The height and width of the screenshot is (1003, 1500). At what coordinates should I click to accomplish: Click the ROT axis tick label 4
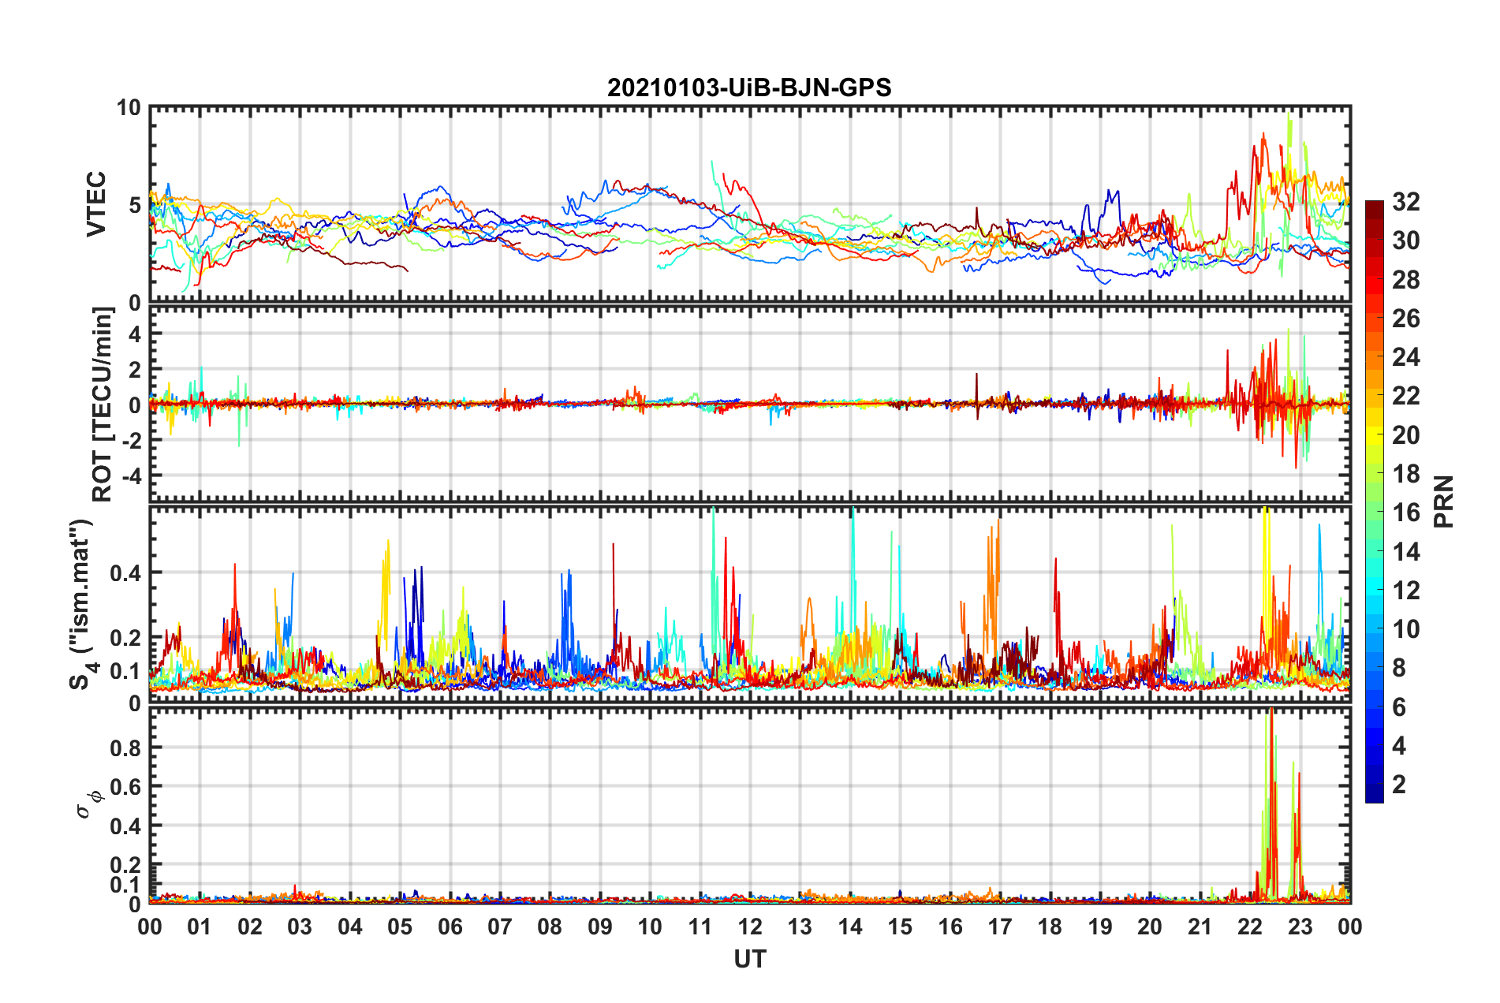click(136, 334)
